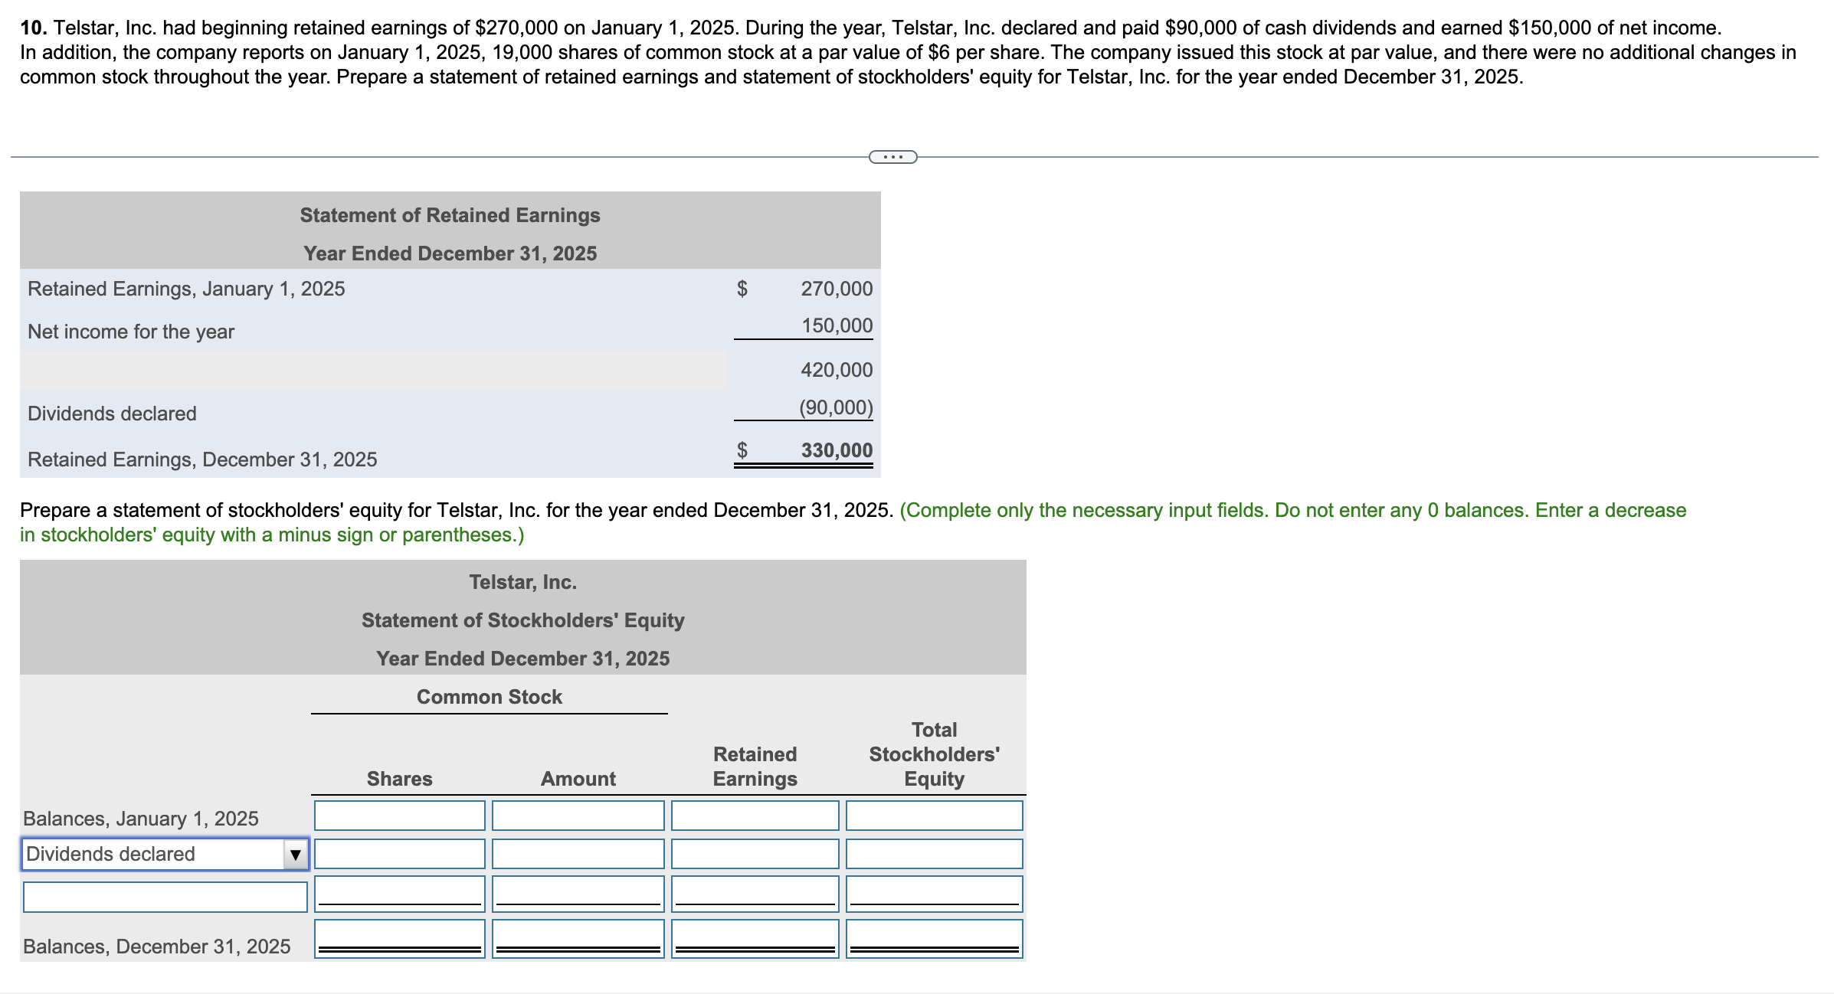Click Shares field for Balances, January 1, 2025
Image resolution: width=1834 pixels, height=994 pixels.
399,816
